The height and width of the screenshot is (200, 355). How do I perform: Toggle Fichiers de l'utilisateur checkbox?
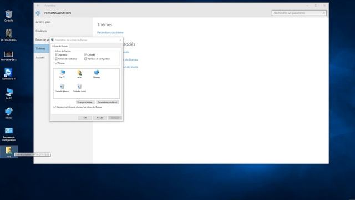pos(56,59)
